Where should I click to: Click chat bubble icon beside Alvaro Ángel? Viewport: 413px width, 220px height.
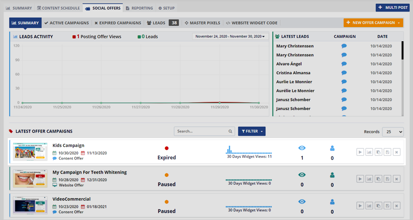pyautogui.click(x=344, y=64)
